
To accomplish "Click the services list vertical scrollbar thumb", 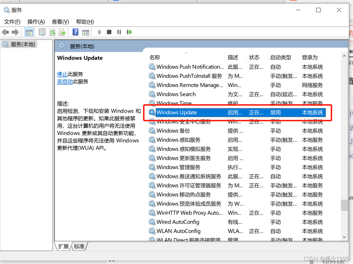I will pos(344,205).
